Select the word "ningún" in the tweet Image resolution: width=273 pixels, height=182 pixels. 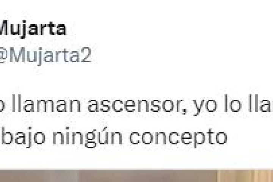(x=88, y=138)
